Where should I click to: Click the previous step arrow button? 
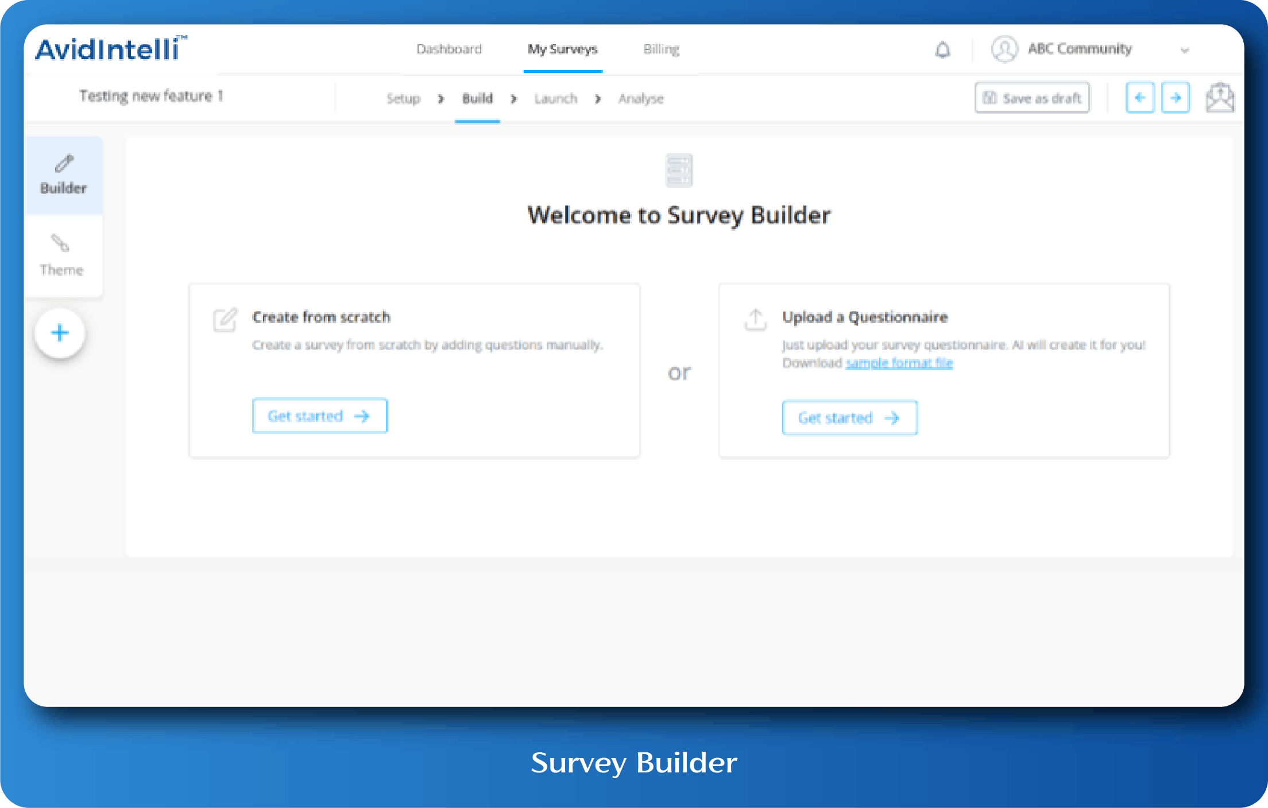[x=1140, y=98]
